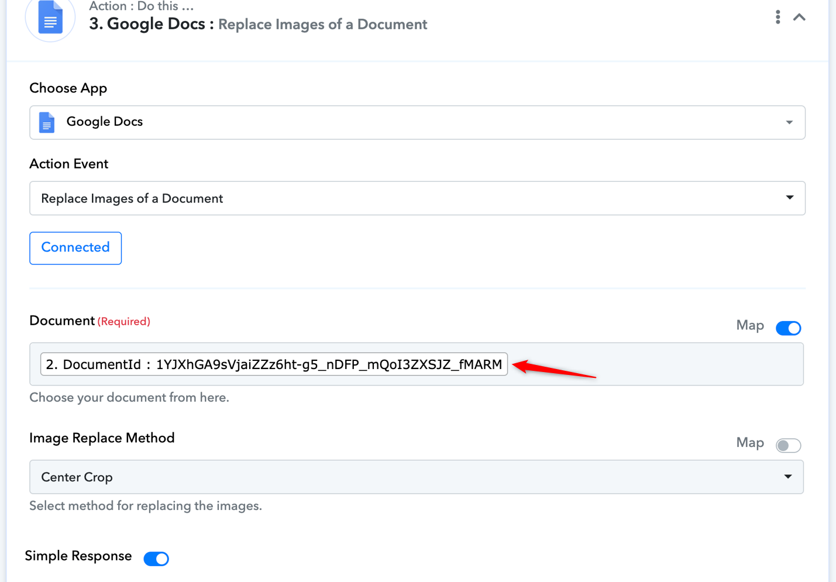Turn off the Simple Response toggle
Viewport: 836px width, 582px height.
point(156,559)
